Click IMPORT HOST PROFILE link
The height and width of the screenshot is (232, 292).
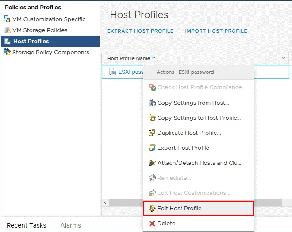216,31
